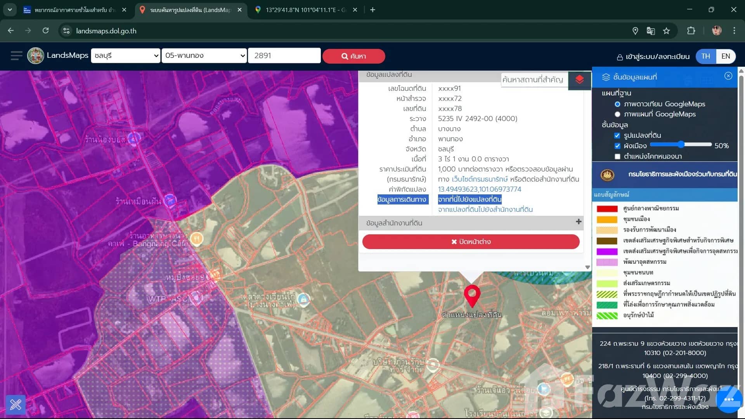Close the map layers panel

point(728,76)
